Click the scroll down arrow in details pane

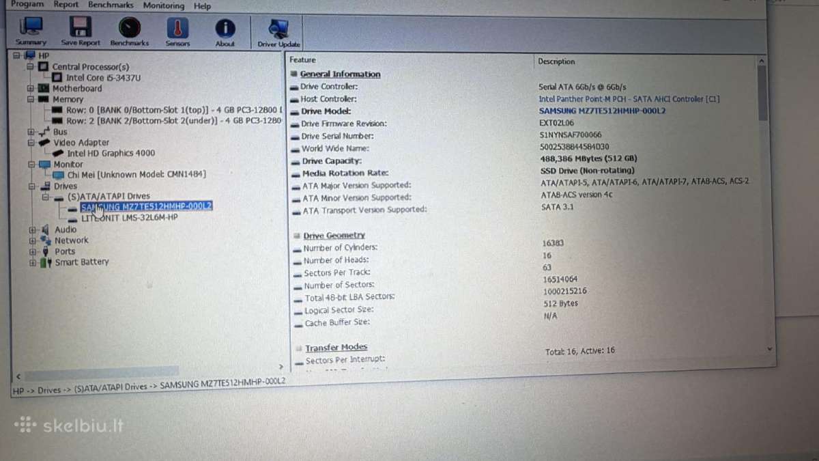tap(770, 348)
